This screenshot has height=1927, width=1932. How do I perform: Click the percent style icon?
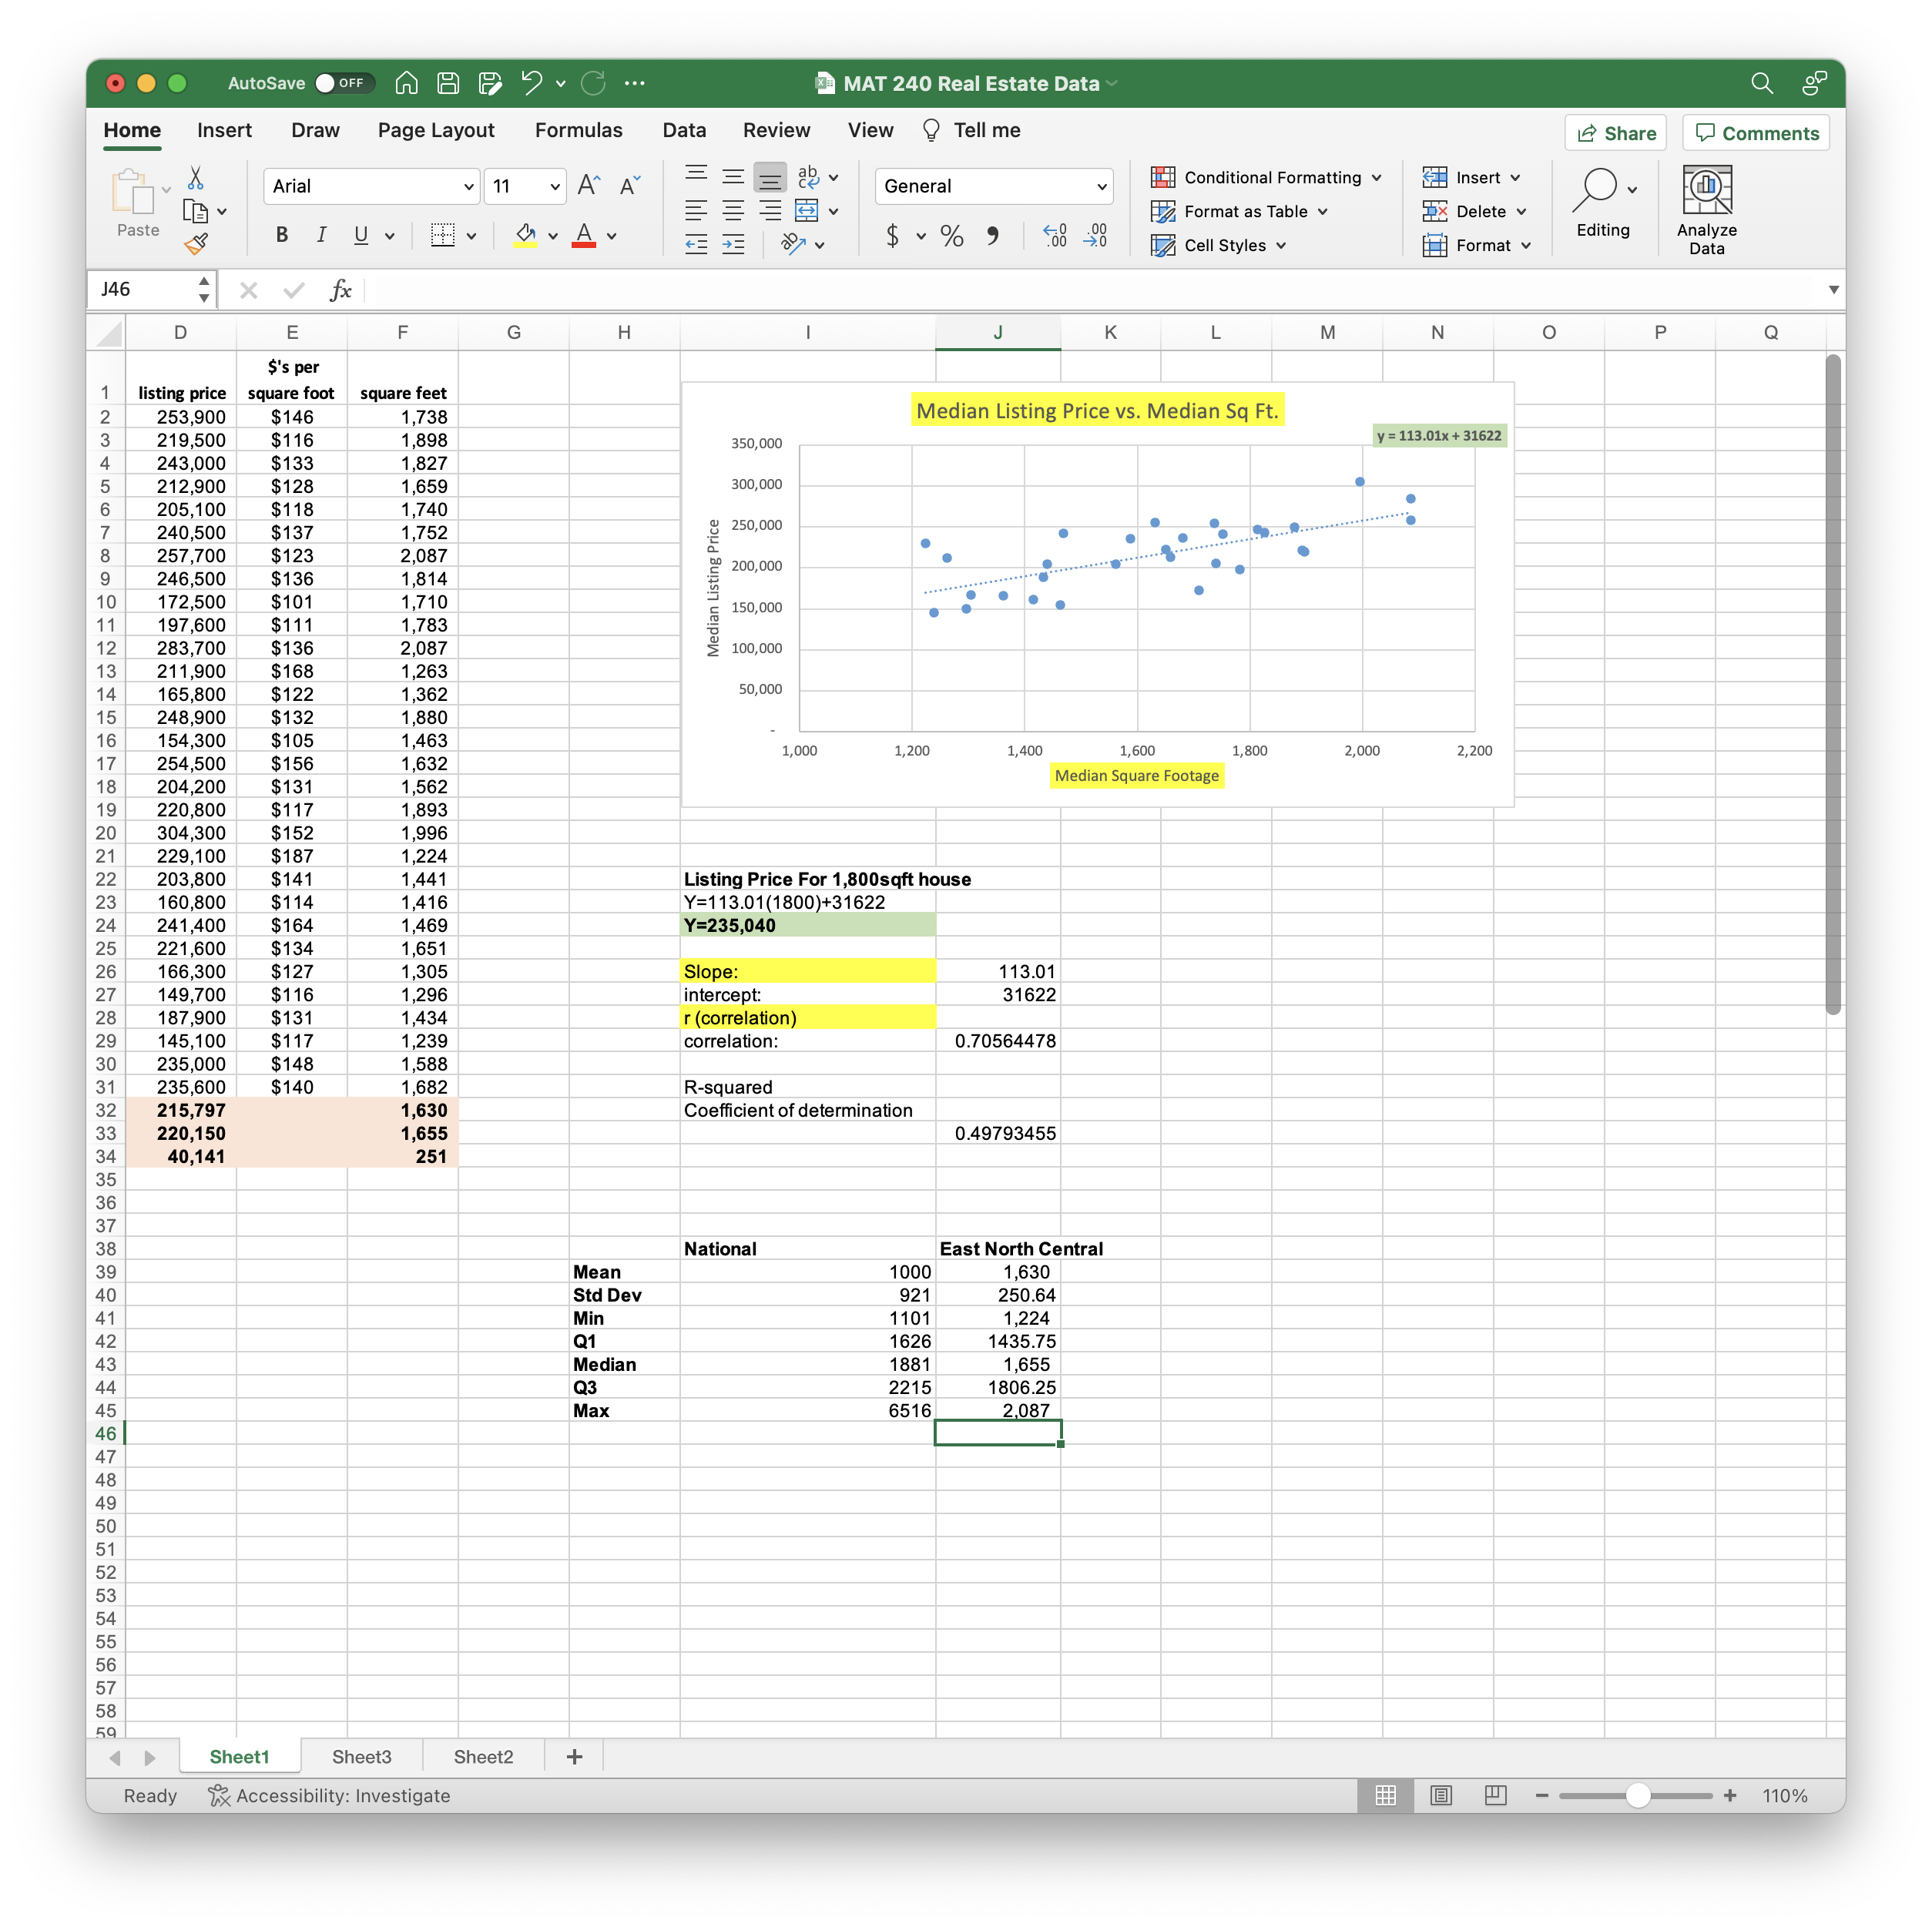[x=951, y=236]
